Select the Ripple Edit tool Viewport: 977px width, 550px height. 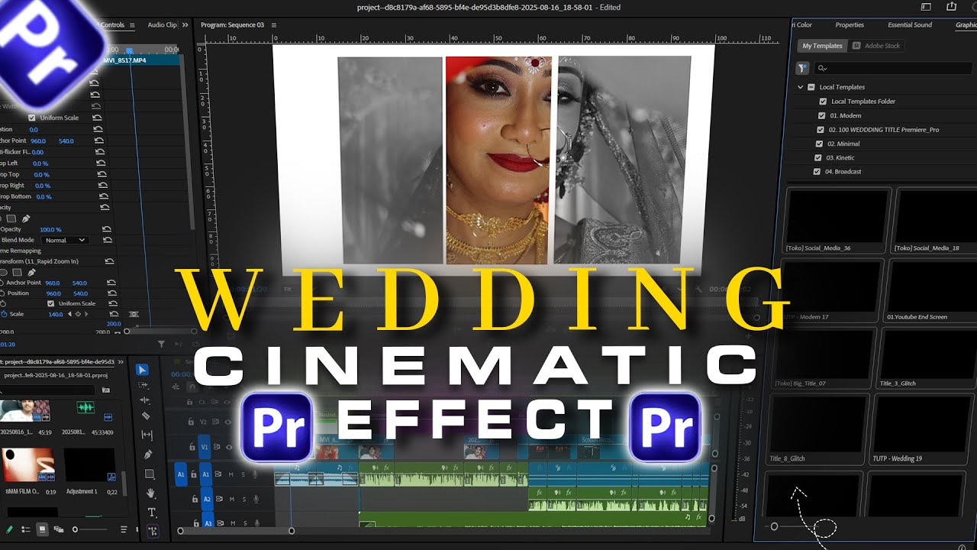(145, 400)
